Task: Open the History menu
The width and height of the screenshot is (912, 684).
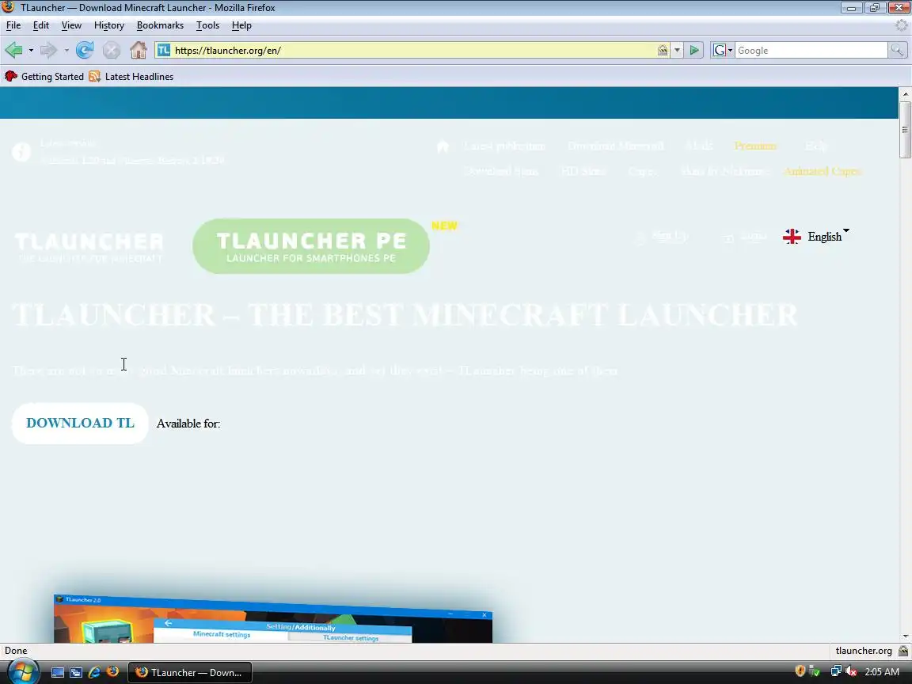Action: coord(108,25)
